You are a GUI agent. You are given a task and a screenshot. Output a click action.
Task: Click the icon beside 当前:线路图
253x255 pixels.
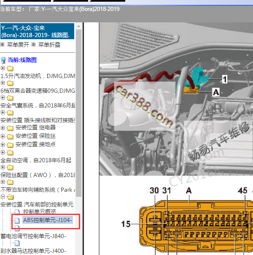(3, 60)
